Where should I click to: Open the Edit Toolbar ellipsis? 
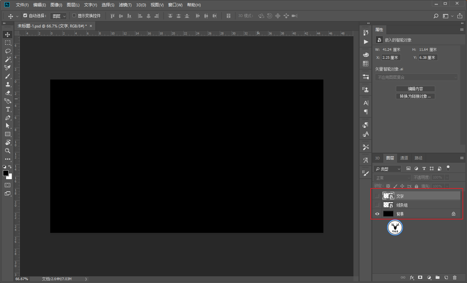(x=8, y=159)
